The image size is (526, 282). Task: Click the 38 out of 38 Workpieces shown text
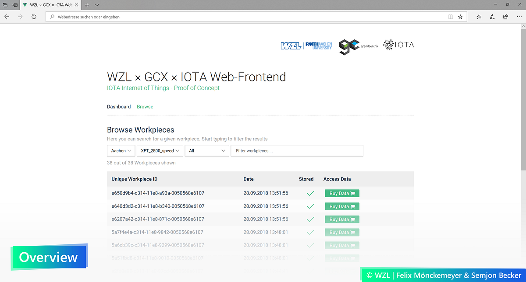(141, 163)
